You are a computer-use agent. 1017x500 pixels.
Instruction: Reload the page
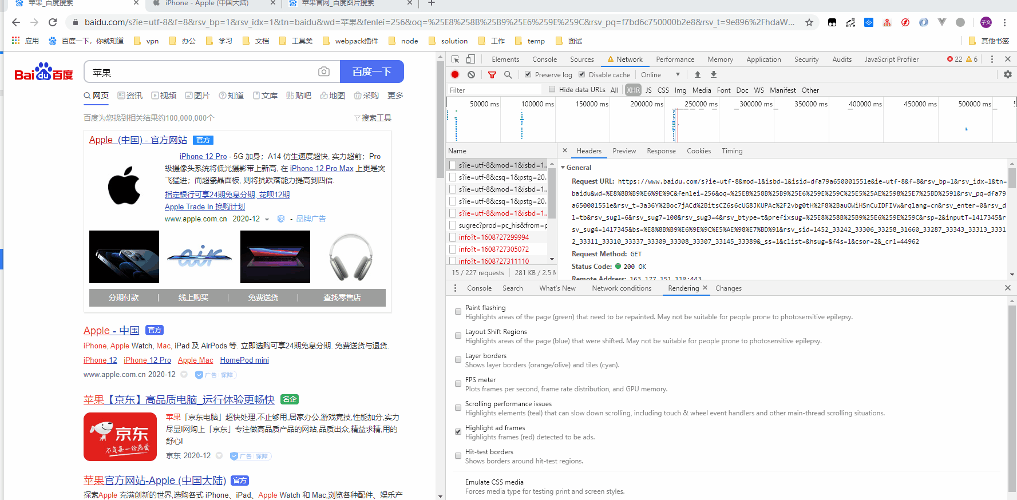53,22
